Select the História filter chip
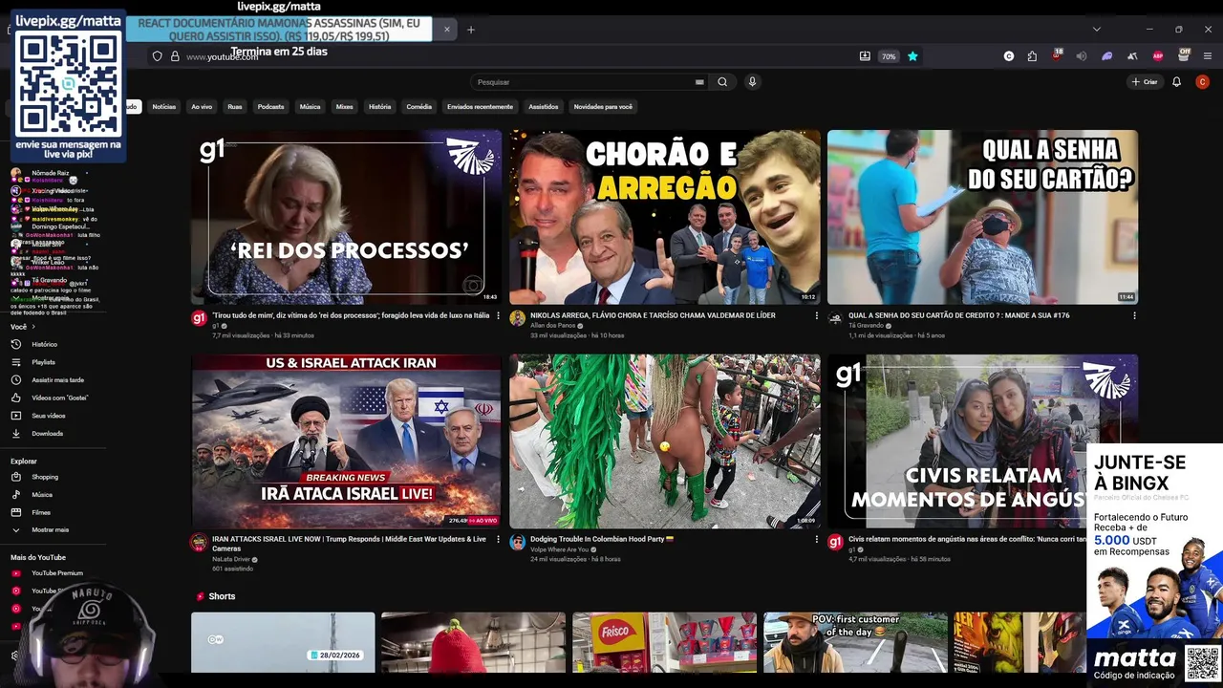Screen dimensions: 1223x688 [x=379, y=107]
